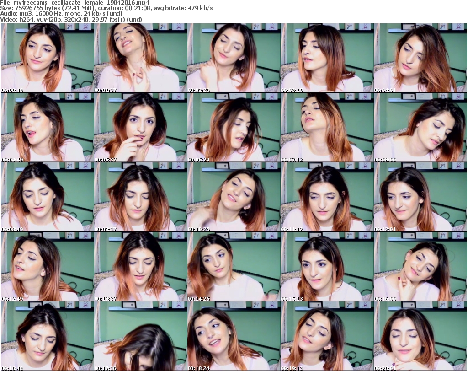This screenshot has width=468, height=371.
Task: Choose the frame at 00:03:15
Action: point(327,58)
